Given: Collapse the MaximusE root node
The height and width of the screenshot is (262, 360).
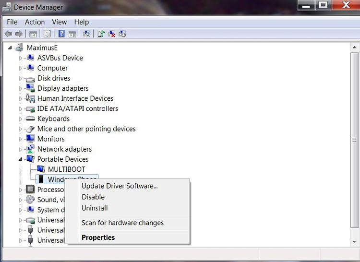Looking at the screenshot, I should (x=10, y=48).
